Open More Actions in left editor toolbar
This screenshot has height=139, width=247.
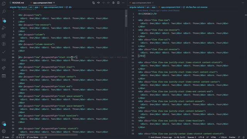[x=123, y=3]
